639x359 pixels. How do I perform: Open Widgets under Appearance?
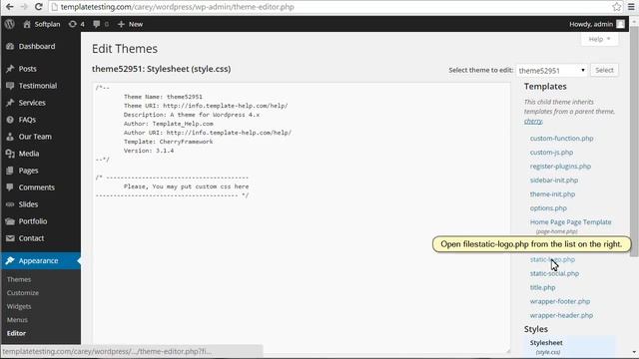[x=19, y=306]
